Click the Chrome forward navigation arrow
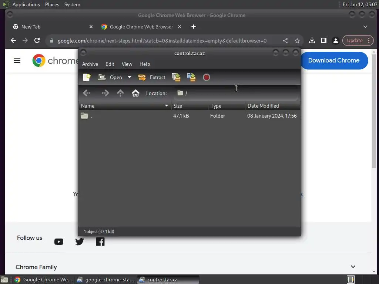This screenshot has height=284, width=379. pyautogui.click(x=25, y=41)
